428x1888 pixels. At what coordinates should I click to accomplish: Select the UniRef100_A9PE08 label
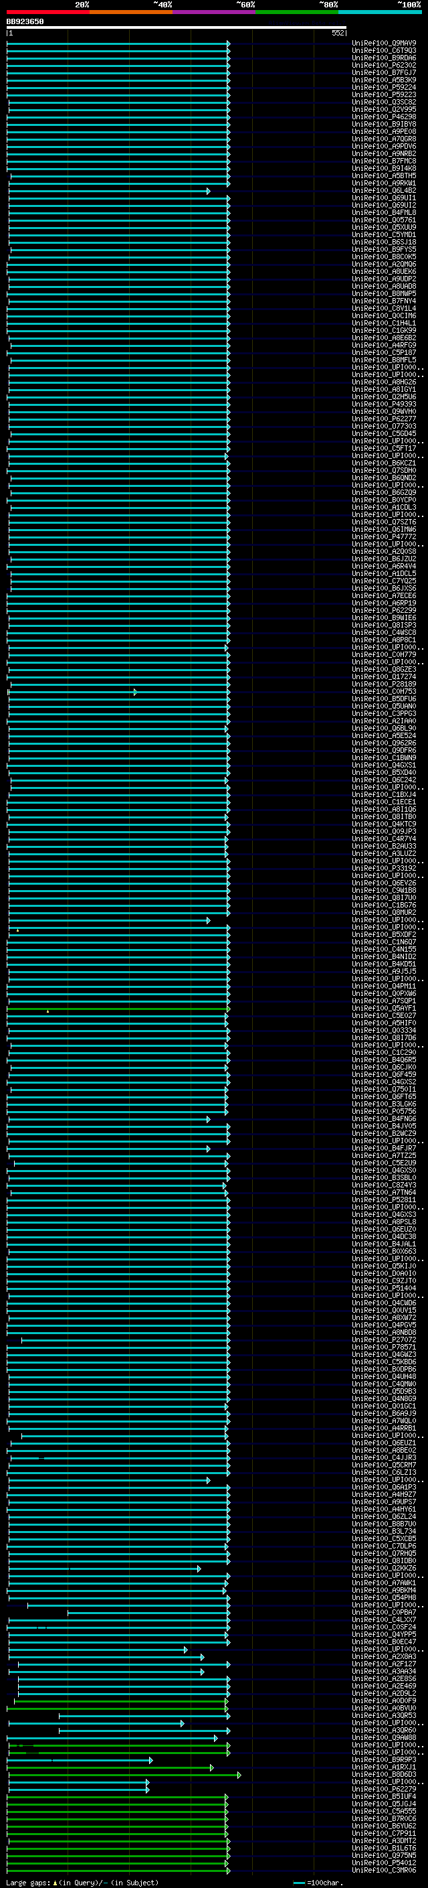(384, 131)
